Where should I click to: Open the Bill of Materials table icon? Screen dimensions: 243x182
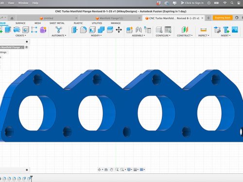148,30
